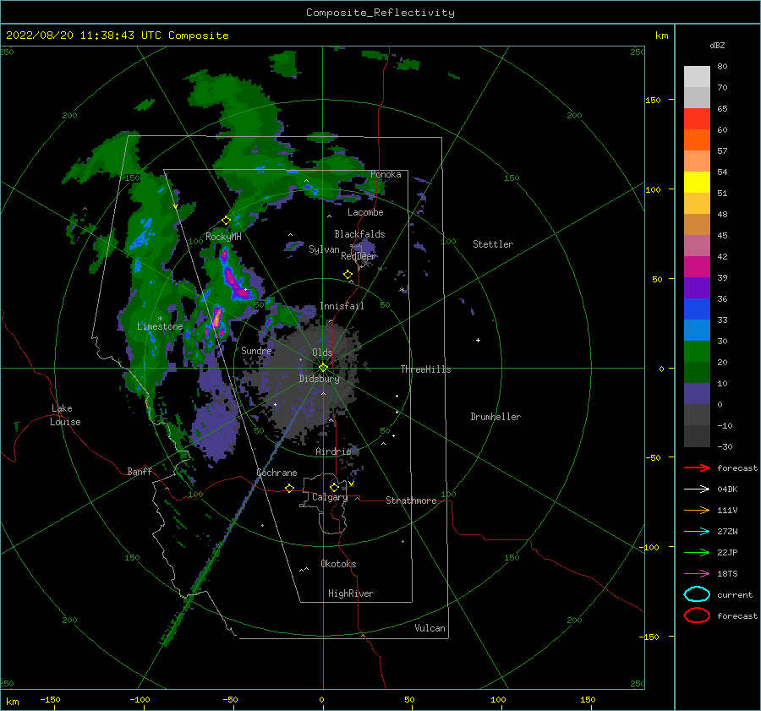This screenshot has height=711, width=761.
Task: Click the orange 111V arrow legend icon
Action: tap(697, 510)
